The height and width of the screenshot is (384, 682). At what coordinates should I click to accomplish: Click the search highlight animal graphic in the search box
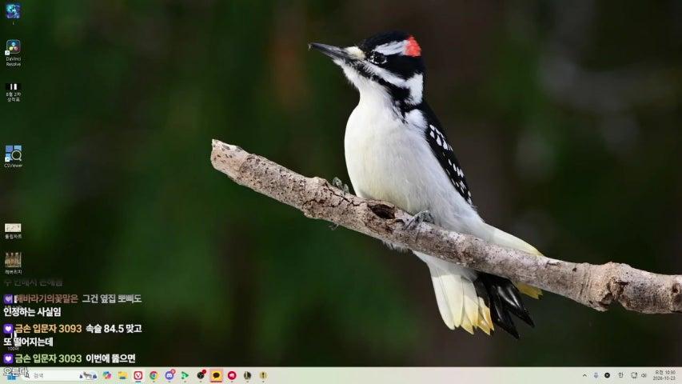(x=88, y=375)
